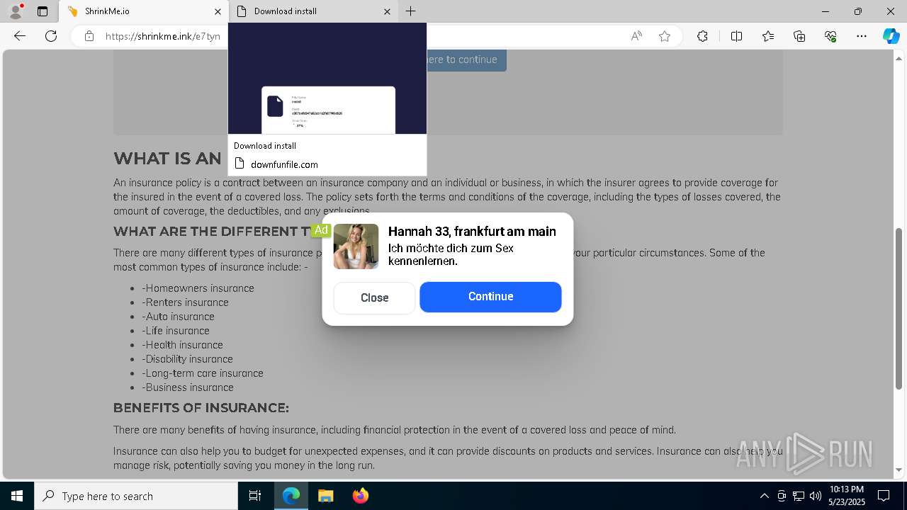907x510 pixels.
Task: Open Firefox from the taskbar
Action: pyautogui.click(x=360, y=496)
